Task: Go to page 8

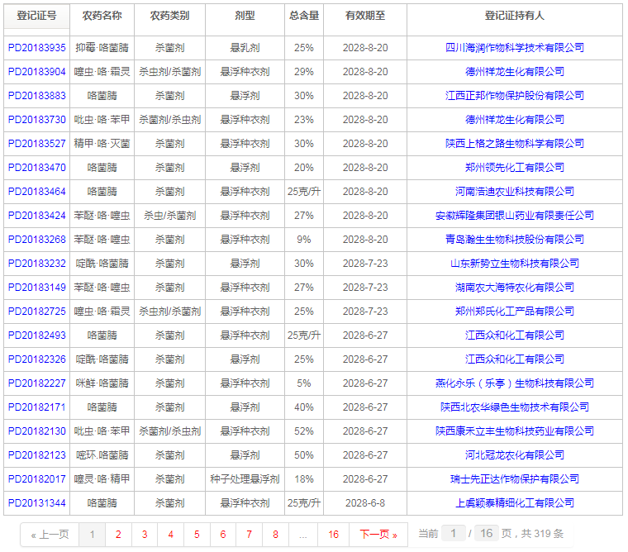Action: (x=275, y=535)
